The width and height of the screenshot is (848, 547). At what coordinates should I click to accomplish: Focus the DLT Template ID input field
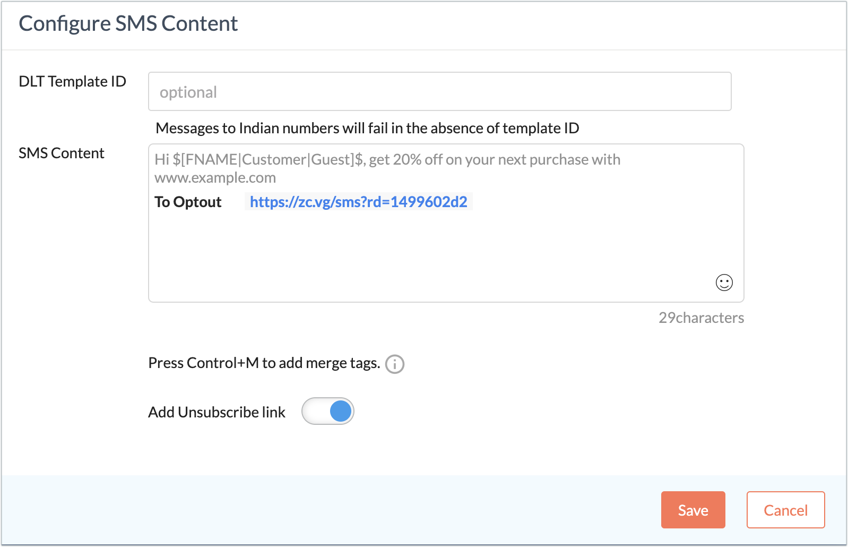click(439, 91)
